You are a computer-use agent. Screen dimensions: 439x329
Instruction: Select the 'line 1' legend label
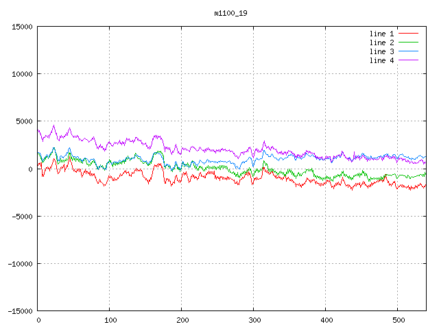382,34
